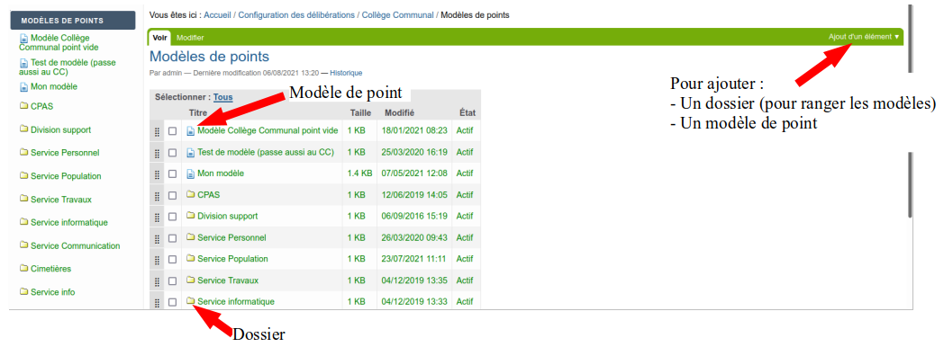Click the folder icon next to CPAS in table
The image size is (944, 347).
point(191,195)
